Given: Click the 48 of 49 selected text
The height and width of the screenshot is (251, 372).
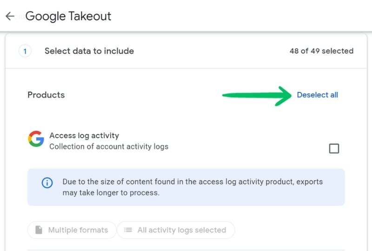Looking at the screenshot, I should tap(321, 51).
